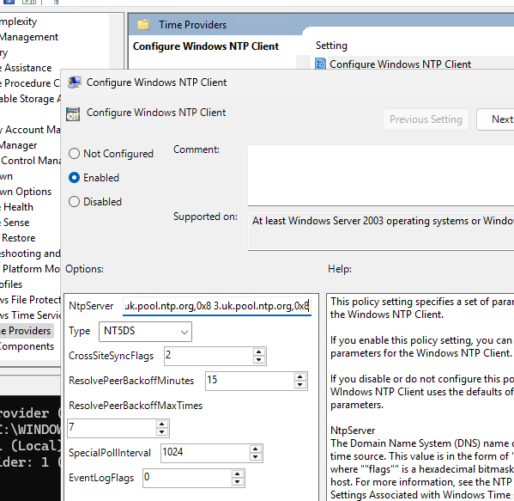Click the Previous Setting button
Image resolution: width=514 pixels, height=501 pixels.
click(426, 119)
